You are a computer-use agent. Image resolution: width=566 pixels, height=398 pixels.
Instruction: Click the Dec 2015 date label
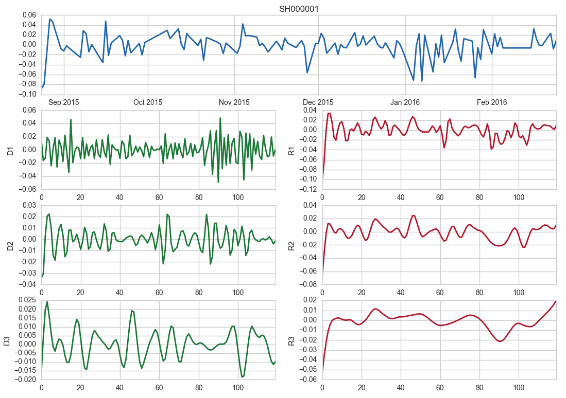coord(318,102)
